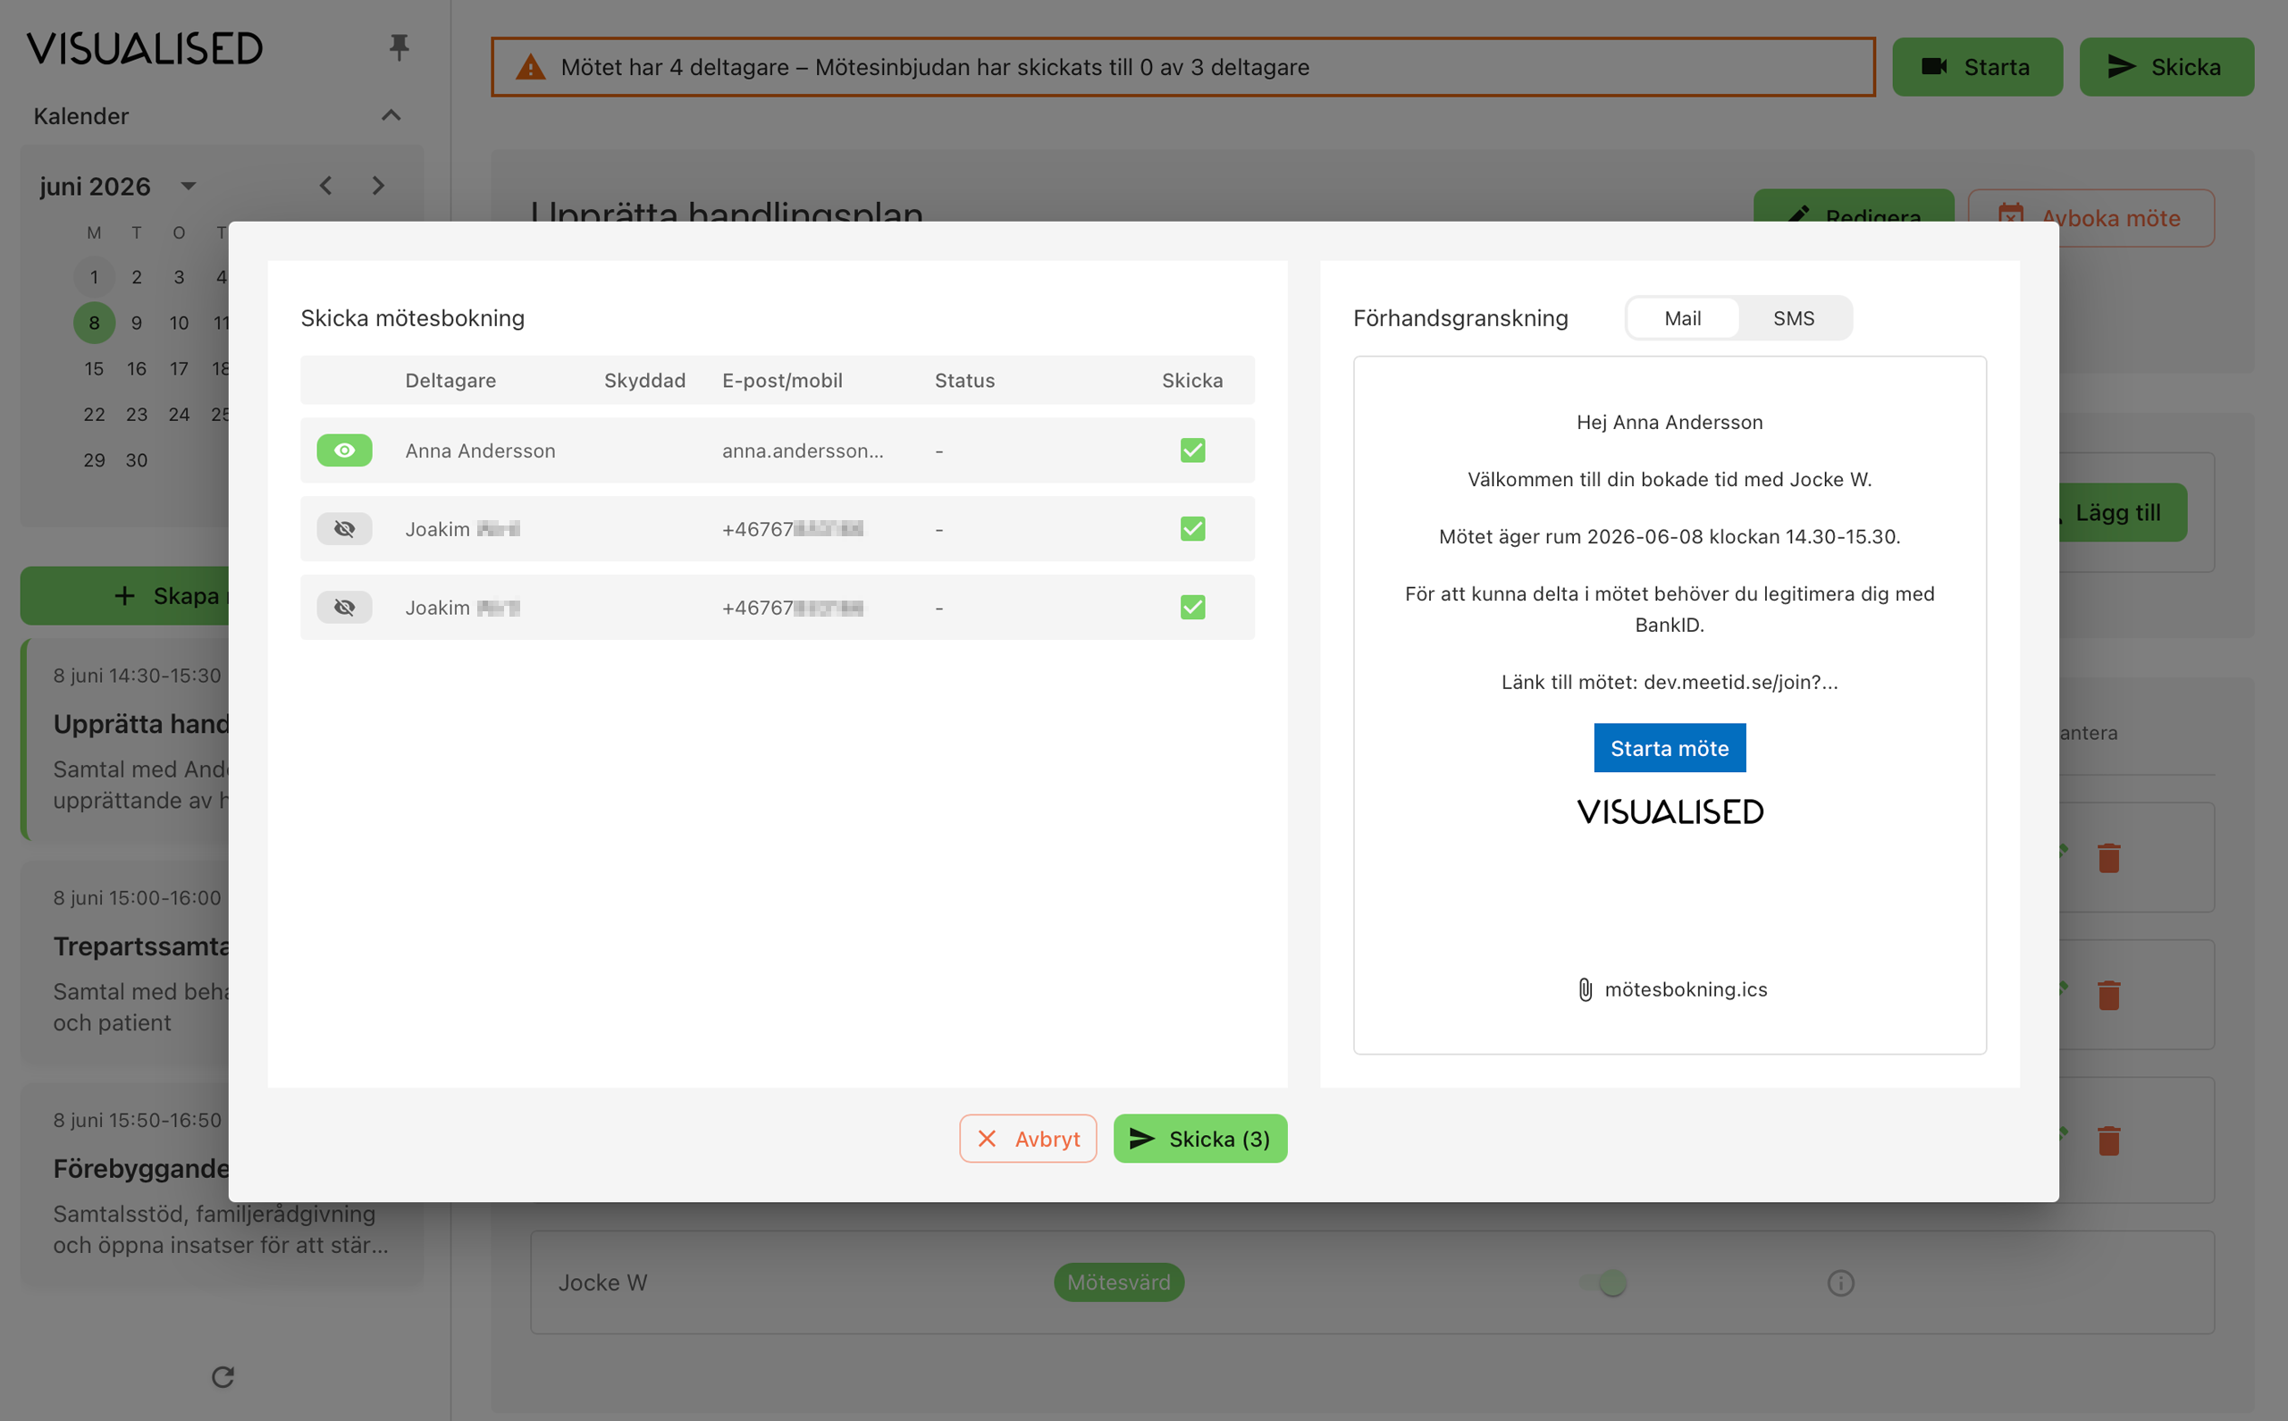The image size is (2288, 1421).
Task: Click anna.andersson... email cell
Action: coord(803,450)
